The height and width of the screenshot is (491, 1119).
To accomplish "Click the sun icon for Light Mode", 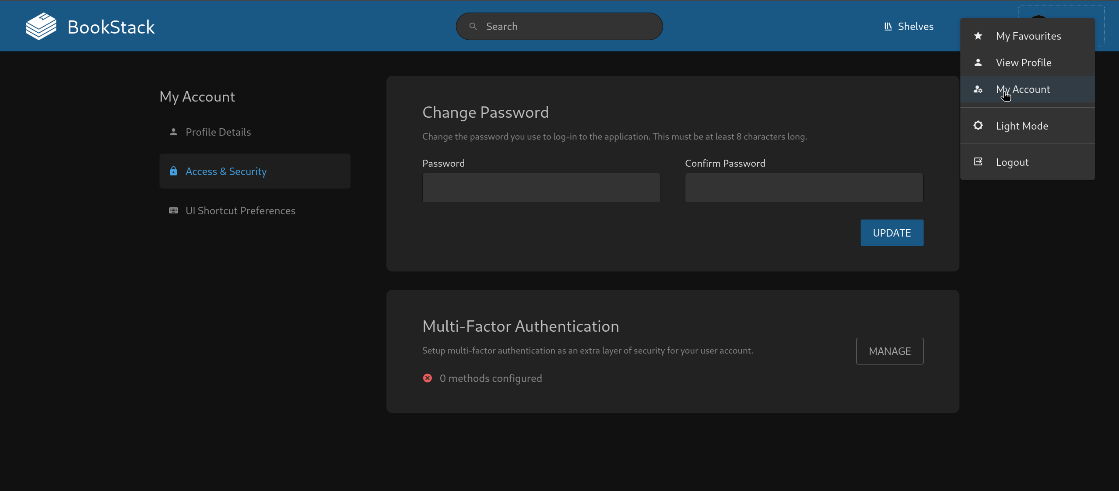I will coord(978,125).
